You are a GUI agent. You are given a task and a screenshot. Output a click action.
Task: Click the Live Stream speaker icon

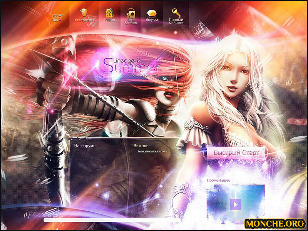[x=131, y=12]
